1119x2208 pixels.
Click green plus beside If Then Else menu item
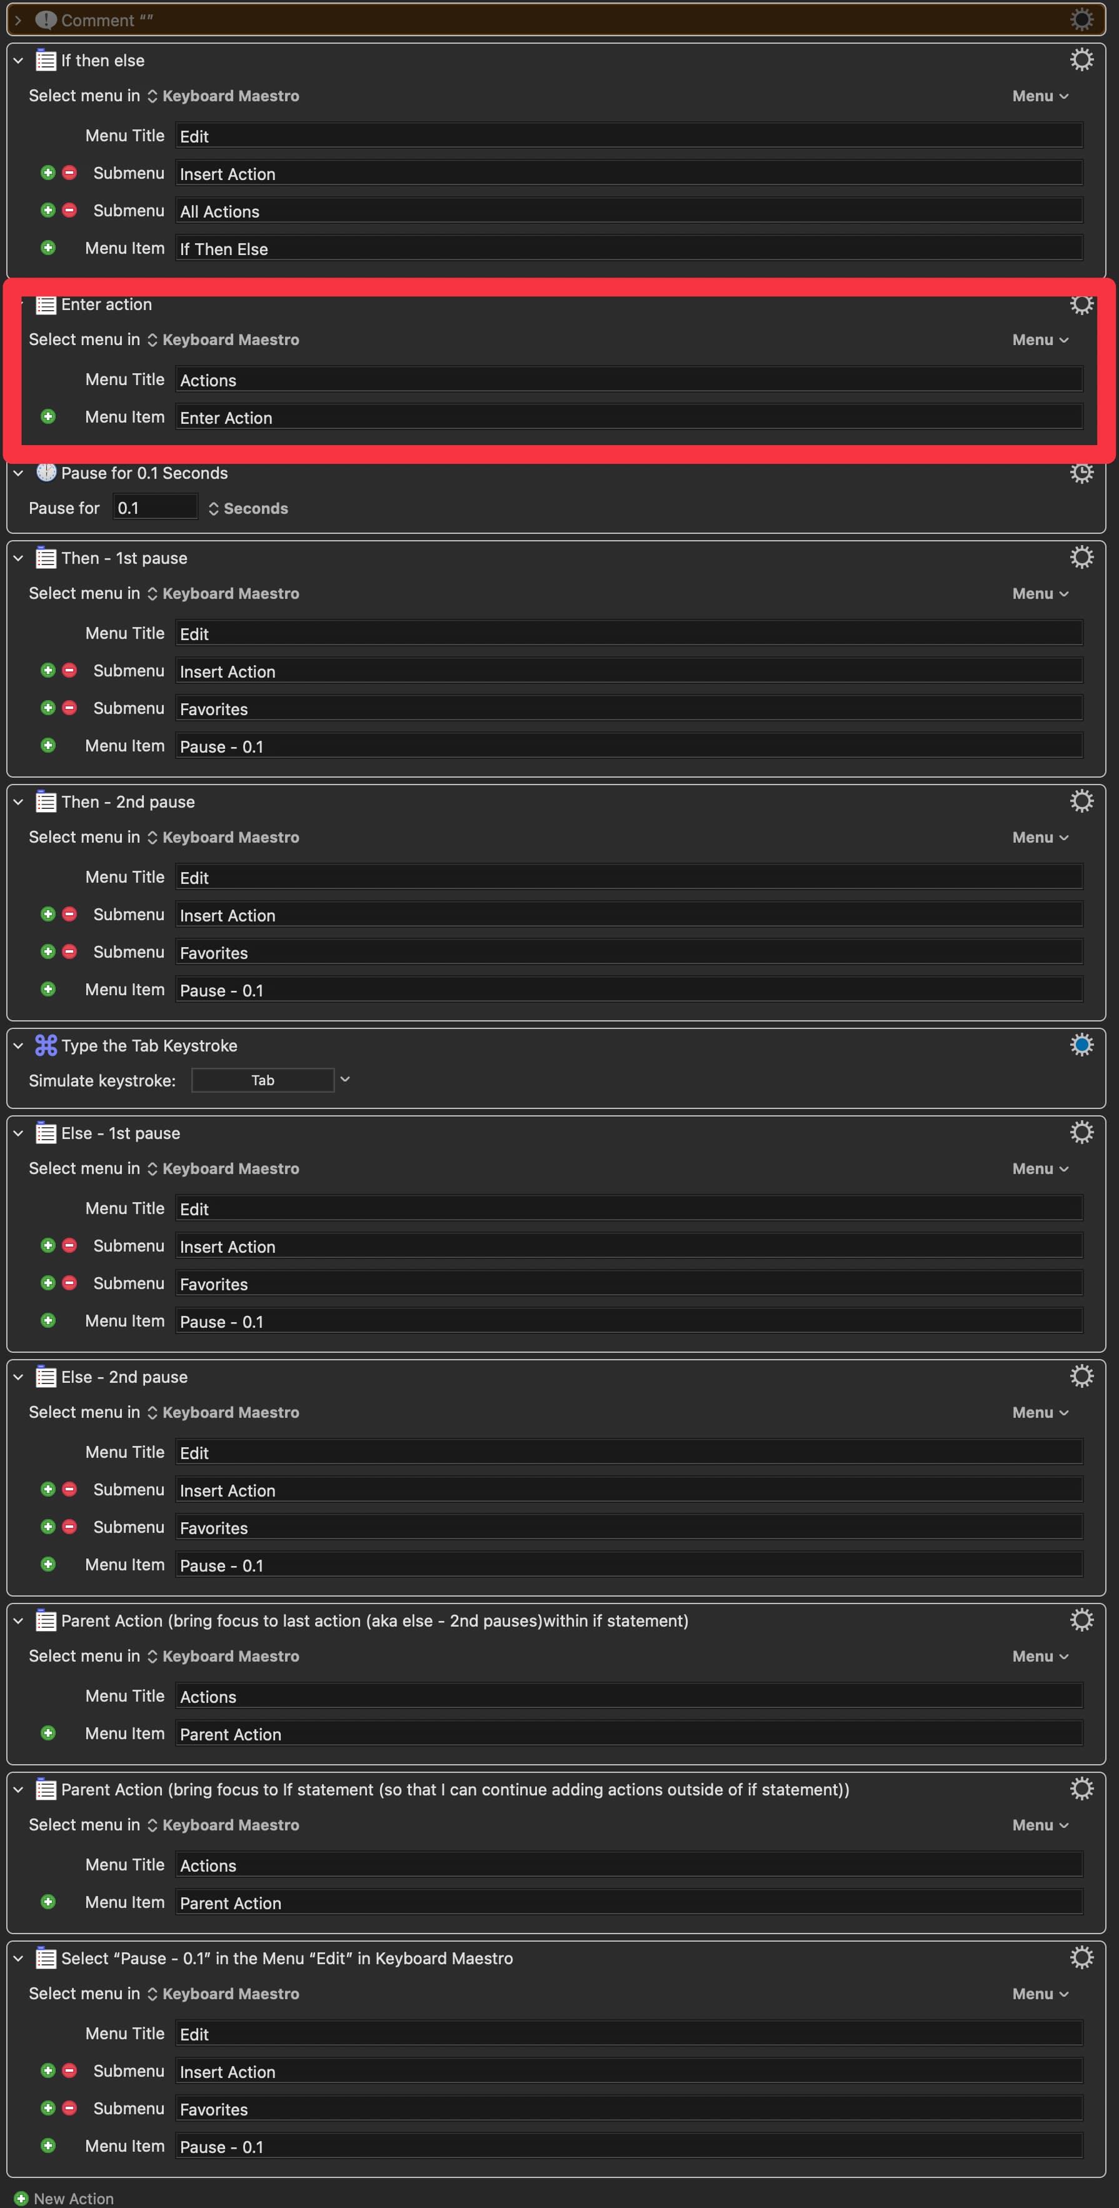(48, 248)
